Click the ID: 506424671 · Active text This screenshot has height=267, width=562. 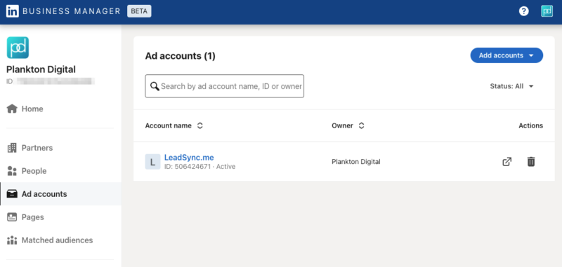(x=200, y=167)
